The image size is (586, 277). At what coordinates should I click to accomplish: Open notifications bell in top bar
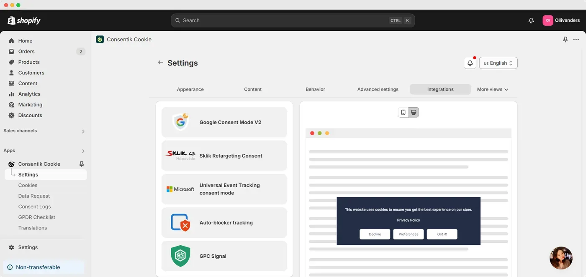point(531,20)
